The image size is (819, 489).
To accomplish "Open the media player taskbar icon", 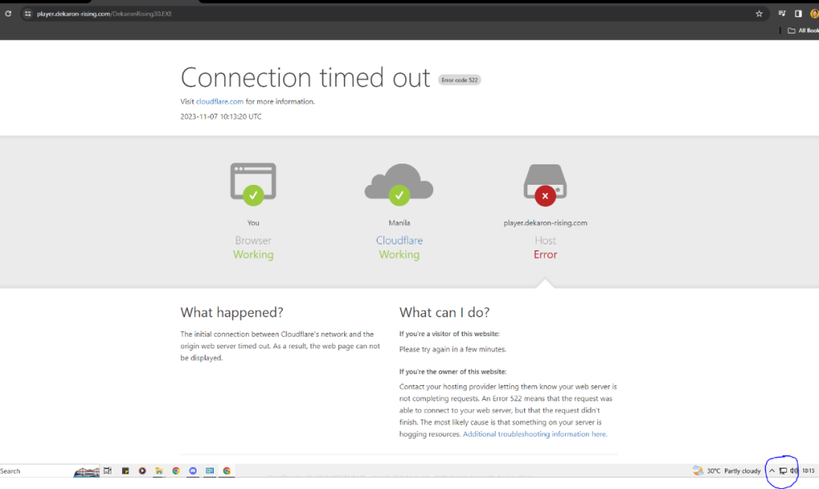I will [142, 471].
